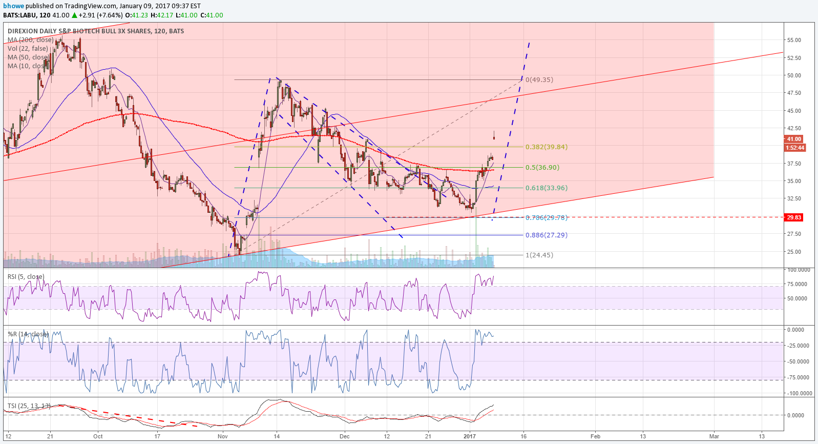
Task: Select the RSI (5, close) pane label
Action: pyautogui.click(x=26, y=277)
